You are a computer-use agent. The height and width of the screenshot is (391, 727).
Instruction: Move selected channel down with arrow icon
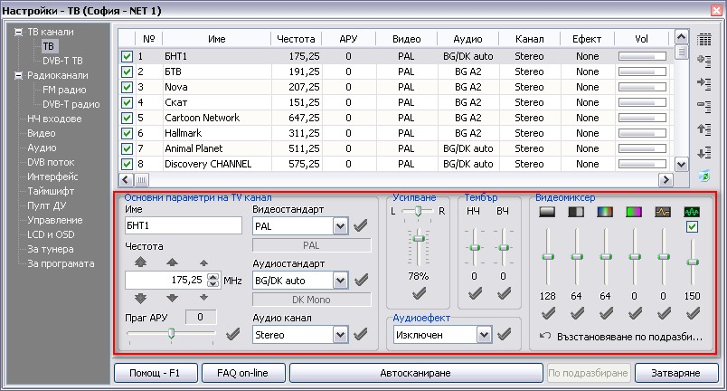[703, 152]
